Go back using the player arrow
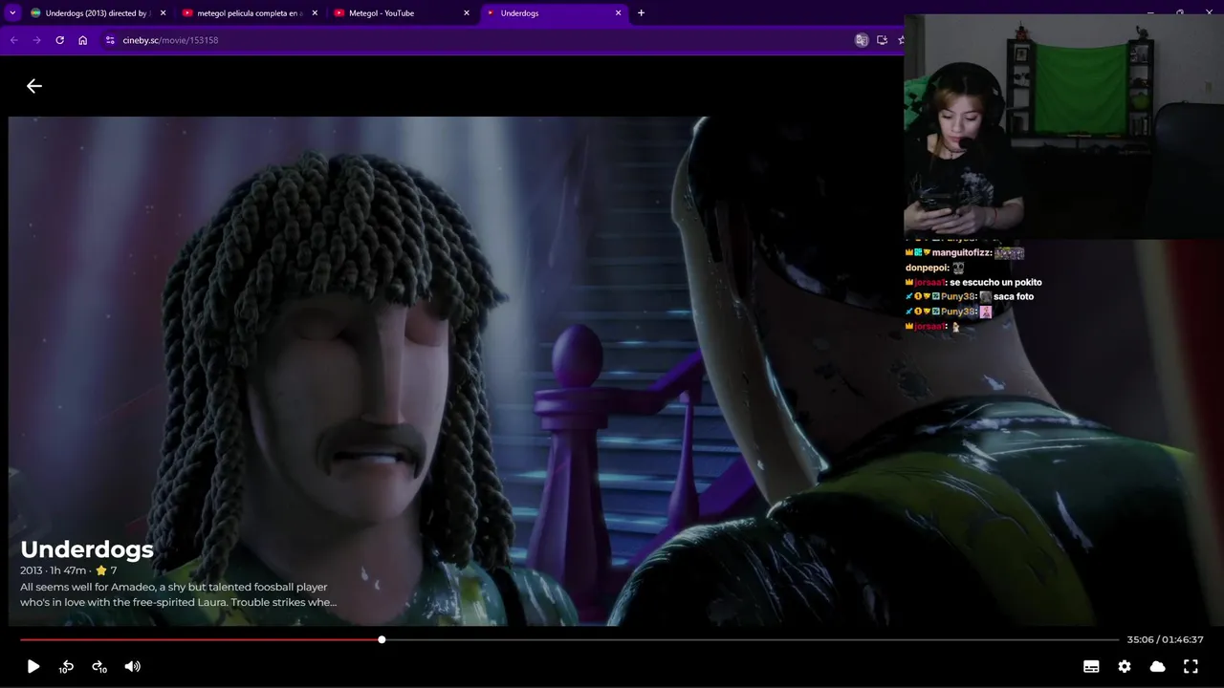This screenshot has width=1224, height=688. [34, 86]
